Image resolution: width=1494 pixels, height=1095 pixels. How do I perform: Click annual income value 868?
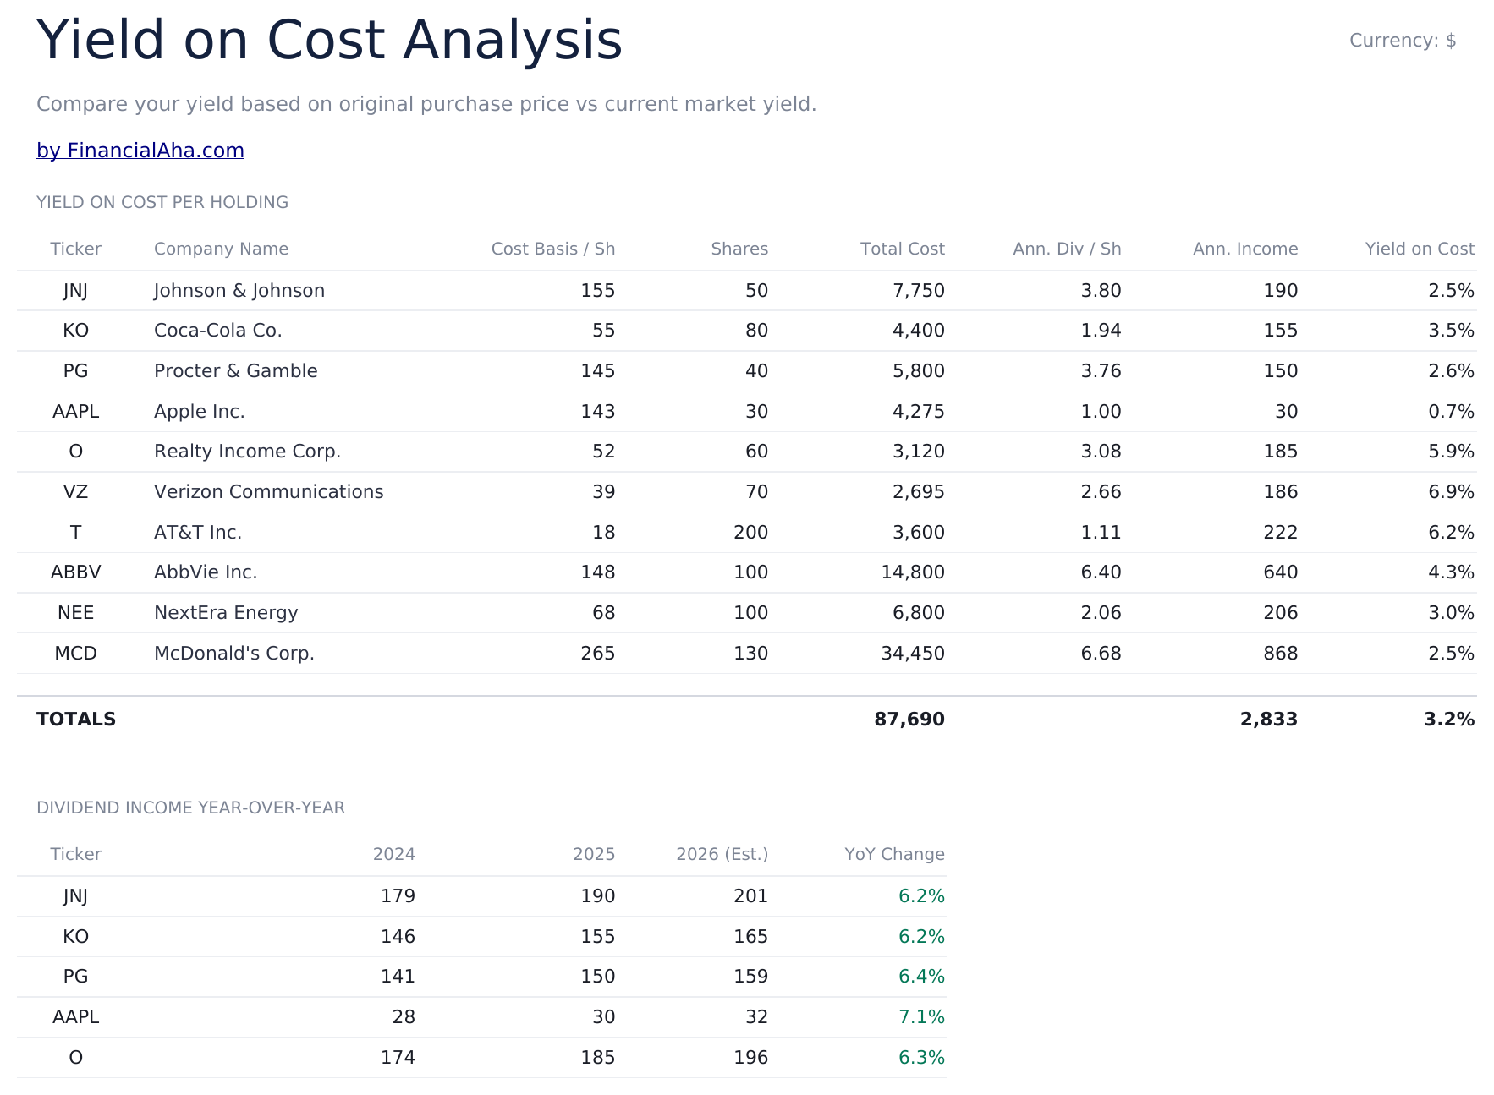[1281, 654]
